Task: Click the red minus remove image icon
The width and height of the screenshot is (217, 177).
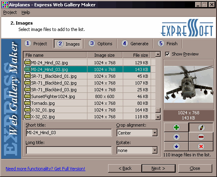Action: tap(201, 137)
